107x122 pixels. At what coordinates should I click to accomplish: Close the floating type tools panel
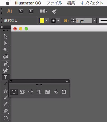click(11, 81)
